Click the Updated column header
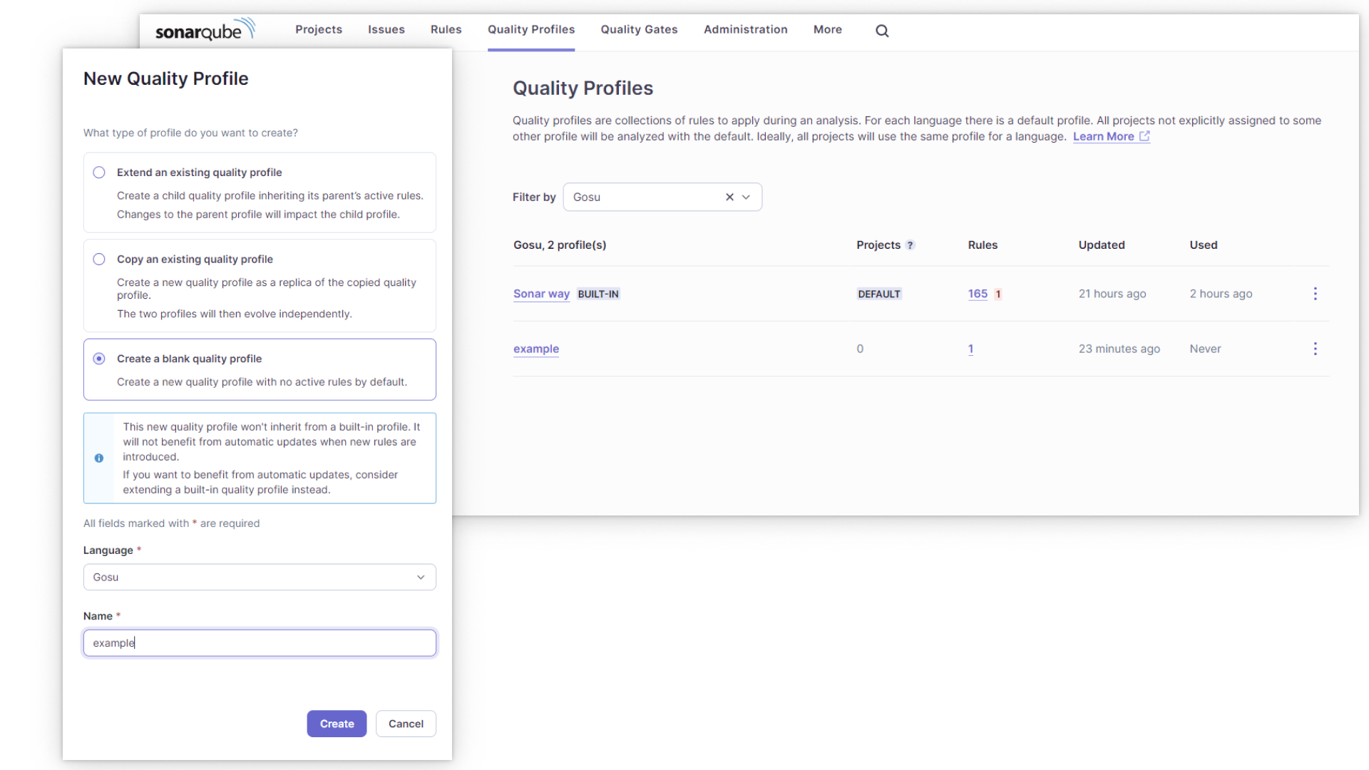 [1102, 245]
